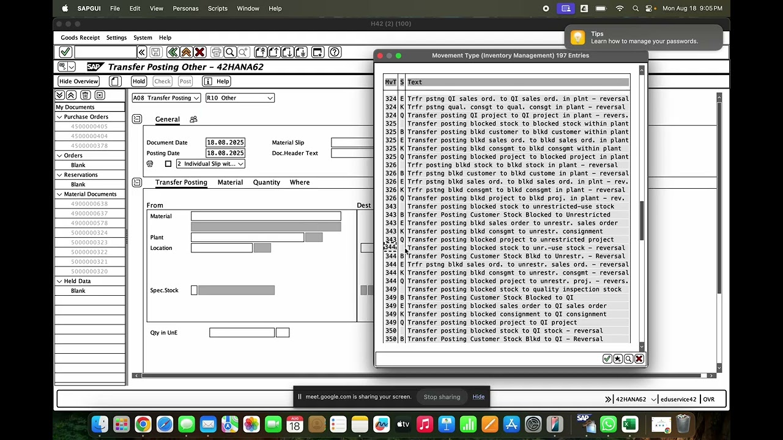Click the red X Cancel icon in popup
The width and height of the screenshot is (783, 440).
[x=639, y=359]
